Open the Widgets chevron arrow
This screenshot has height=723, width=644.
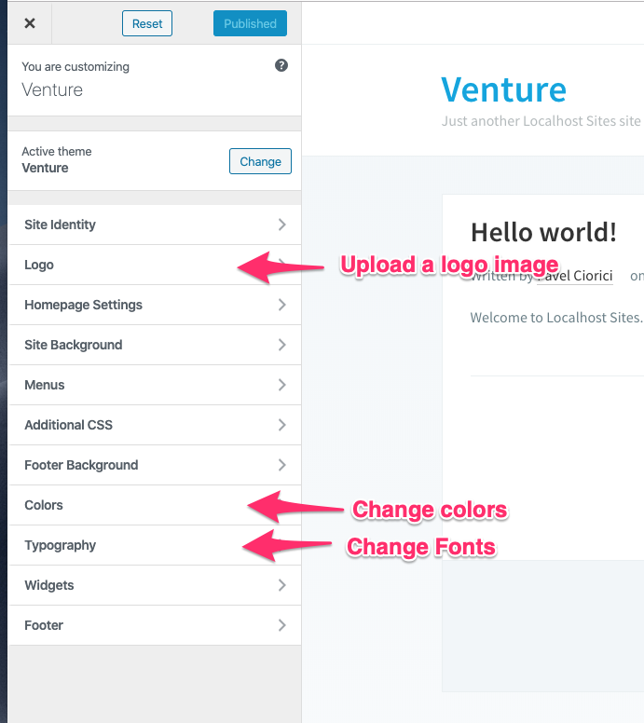coord(281,585)
